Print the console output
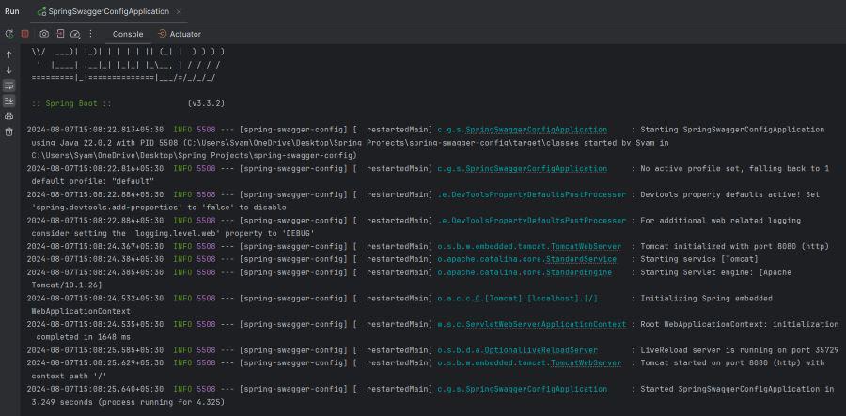This screenshot has width=846, height=416. [9, 116]
